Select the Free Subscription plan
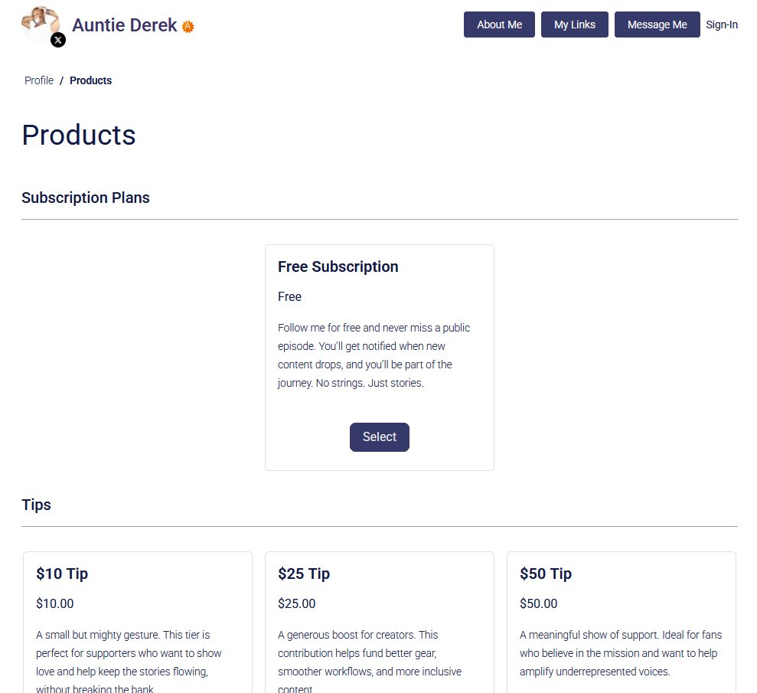This screenshot has width=757, height=693. tap(380, 437)
